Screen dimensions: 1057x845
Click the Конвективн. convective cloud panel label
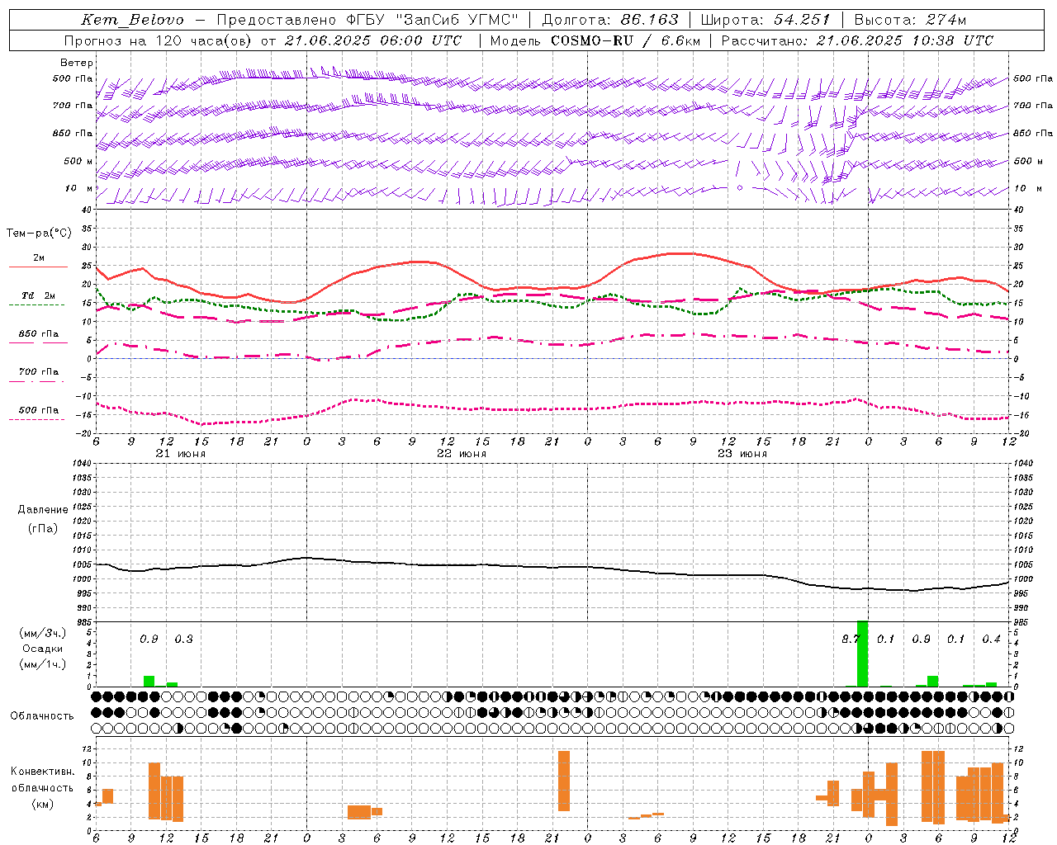(42, 772)
